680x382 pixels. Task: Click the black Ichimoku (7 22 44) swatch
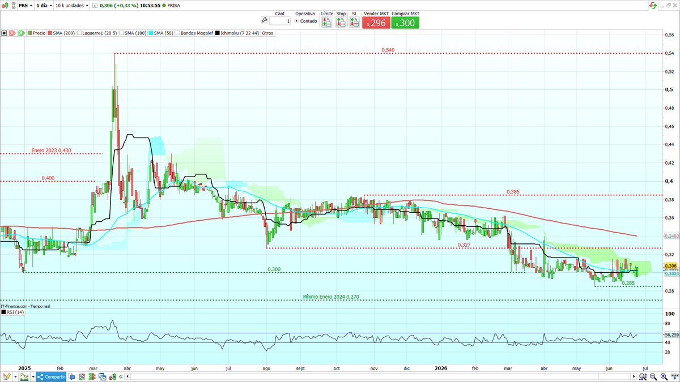coord(218,33)
